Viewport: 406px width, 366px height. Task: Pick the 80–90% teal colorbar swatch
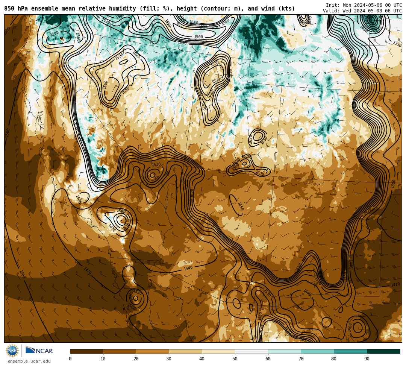350,351
